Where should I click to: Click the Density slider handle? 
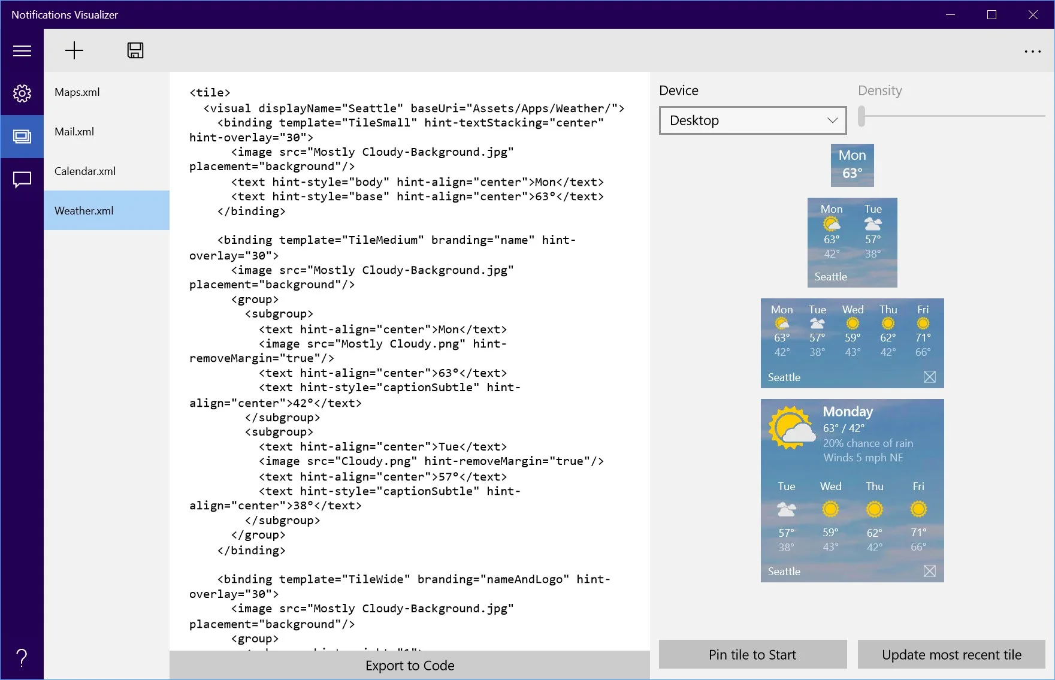pyautogui.click(x=861, y=116)
